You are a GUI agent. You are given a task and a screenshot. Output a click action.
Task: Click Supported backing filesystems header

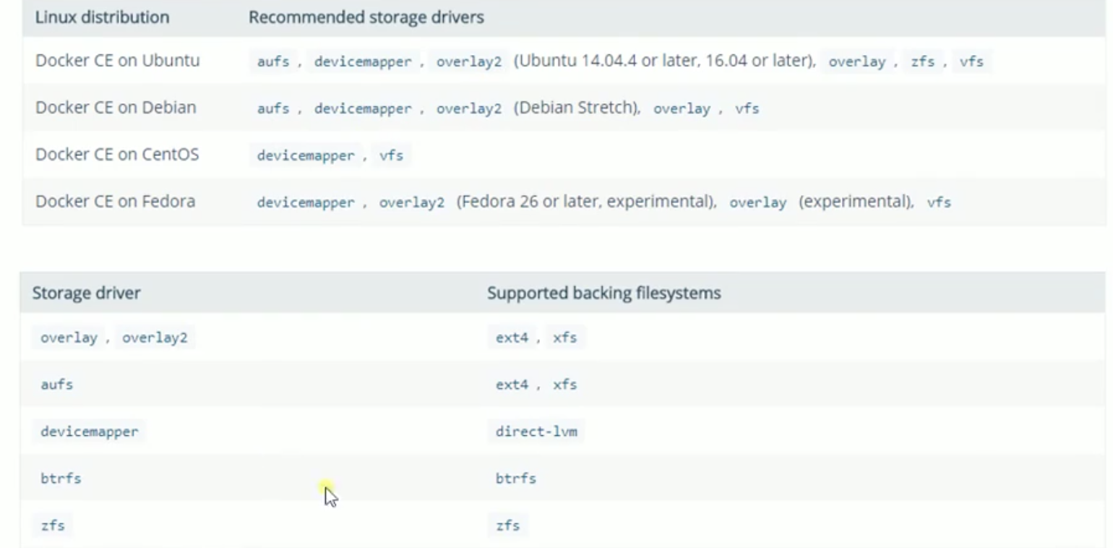point(603,293)
